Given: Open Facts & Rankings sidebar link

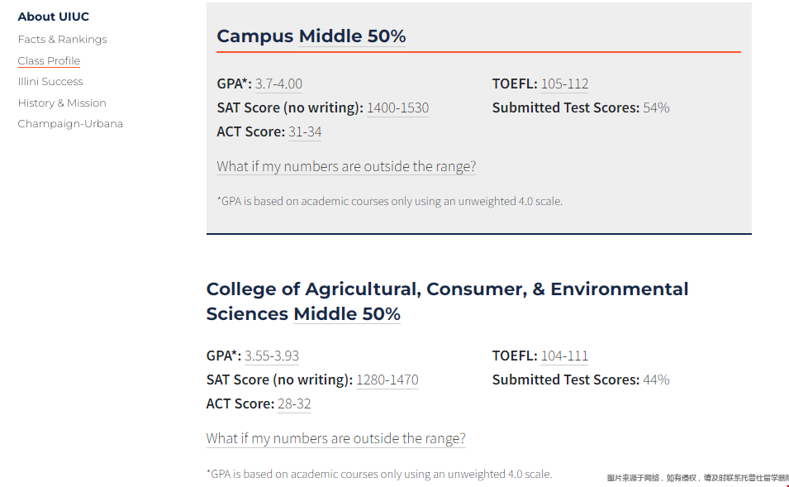Looking at the screenshot, I should point(63,40).
